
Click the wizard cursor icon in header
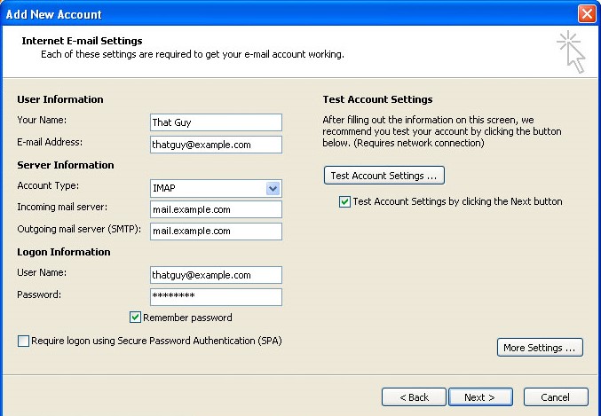click(x=571, y=51)
